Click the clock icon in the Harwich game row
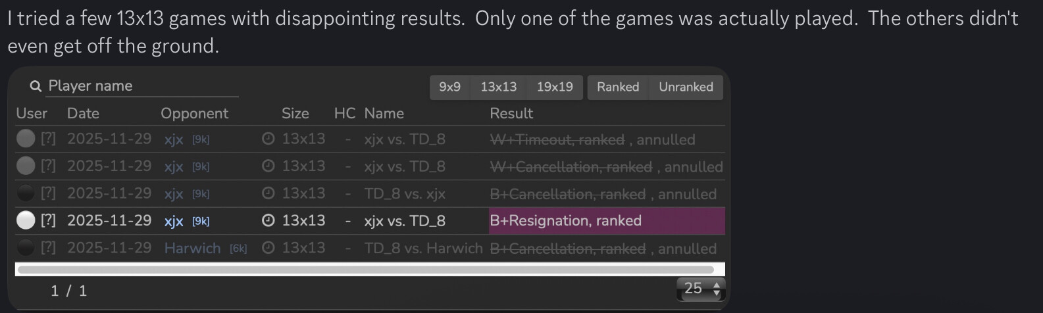 click(268, 248)
